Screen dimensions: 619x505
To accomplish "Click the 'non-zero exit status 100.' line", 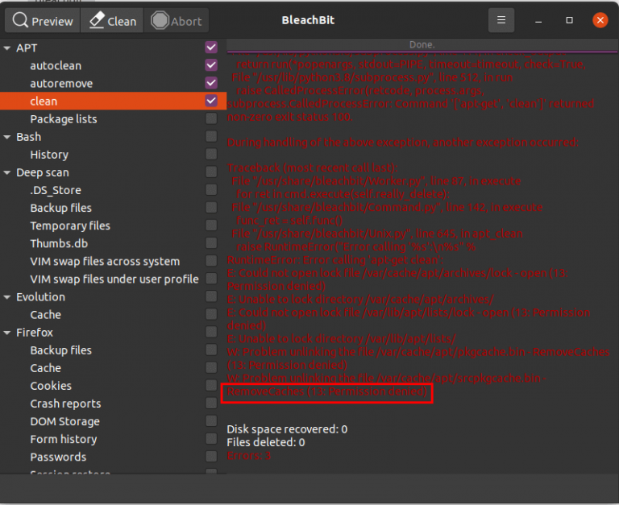I will [289, 117].
